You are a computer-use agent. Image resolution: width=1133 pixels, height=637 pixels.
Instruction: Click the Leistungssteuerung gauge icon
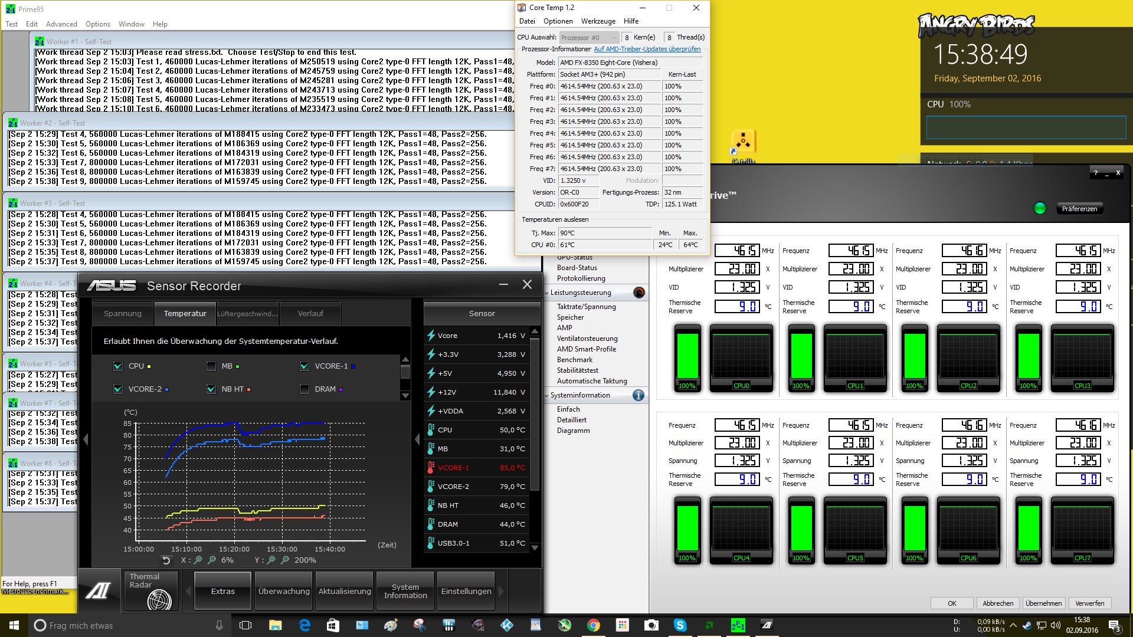[638, 293]
